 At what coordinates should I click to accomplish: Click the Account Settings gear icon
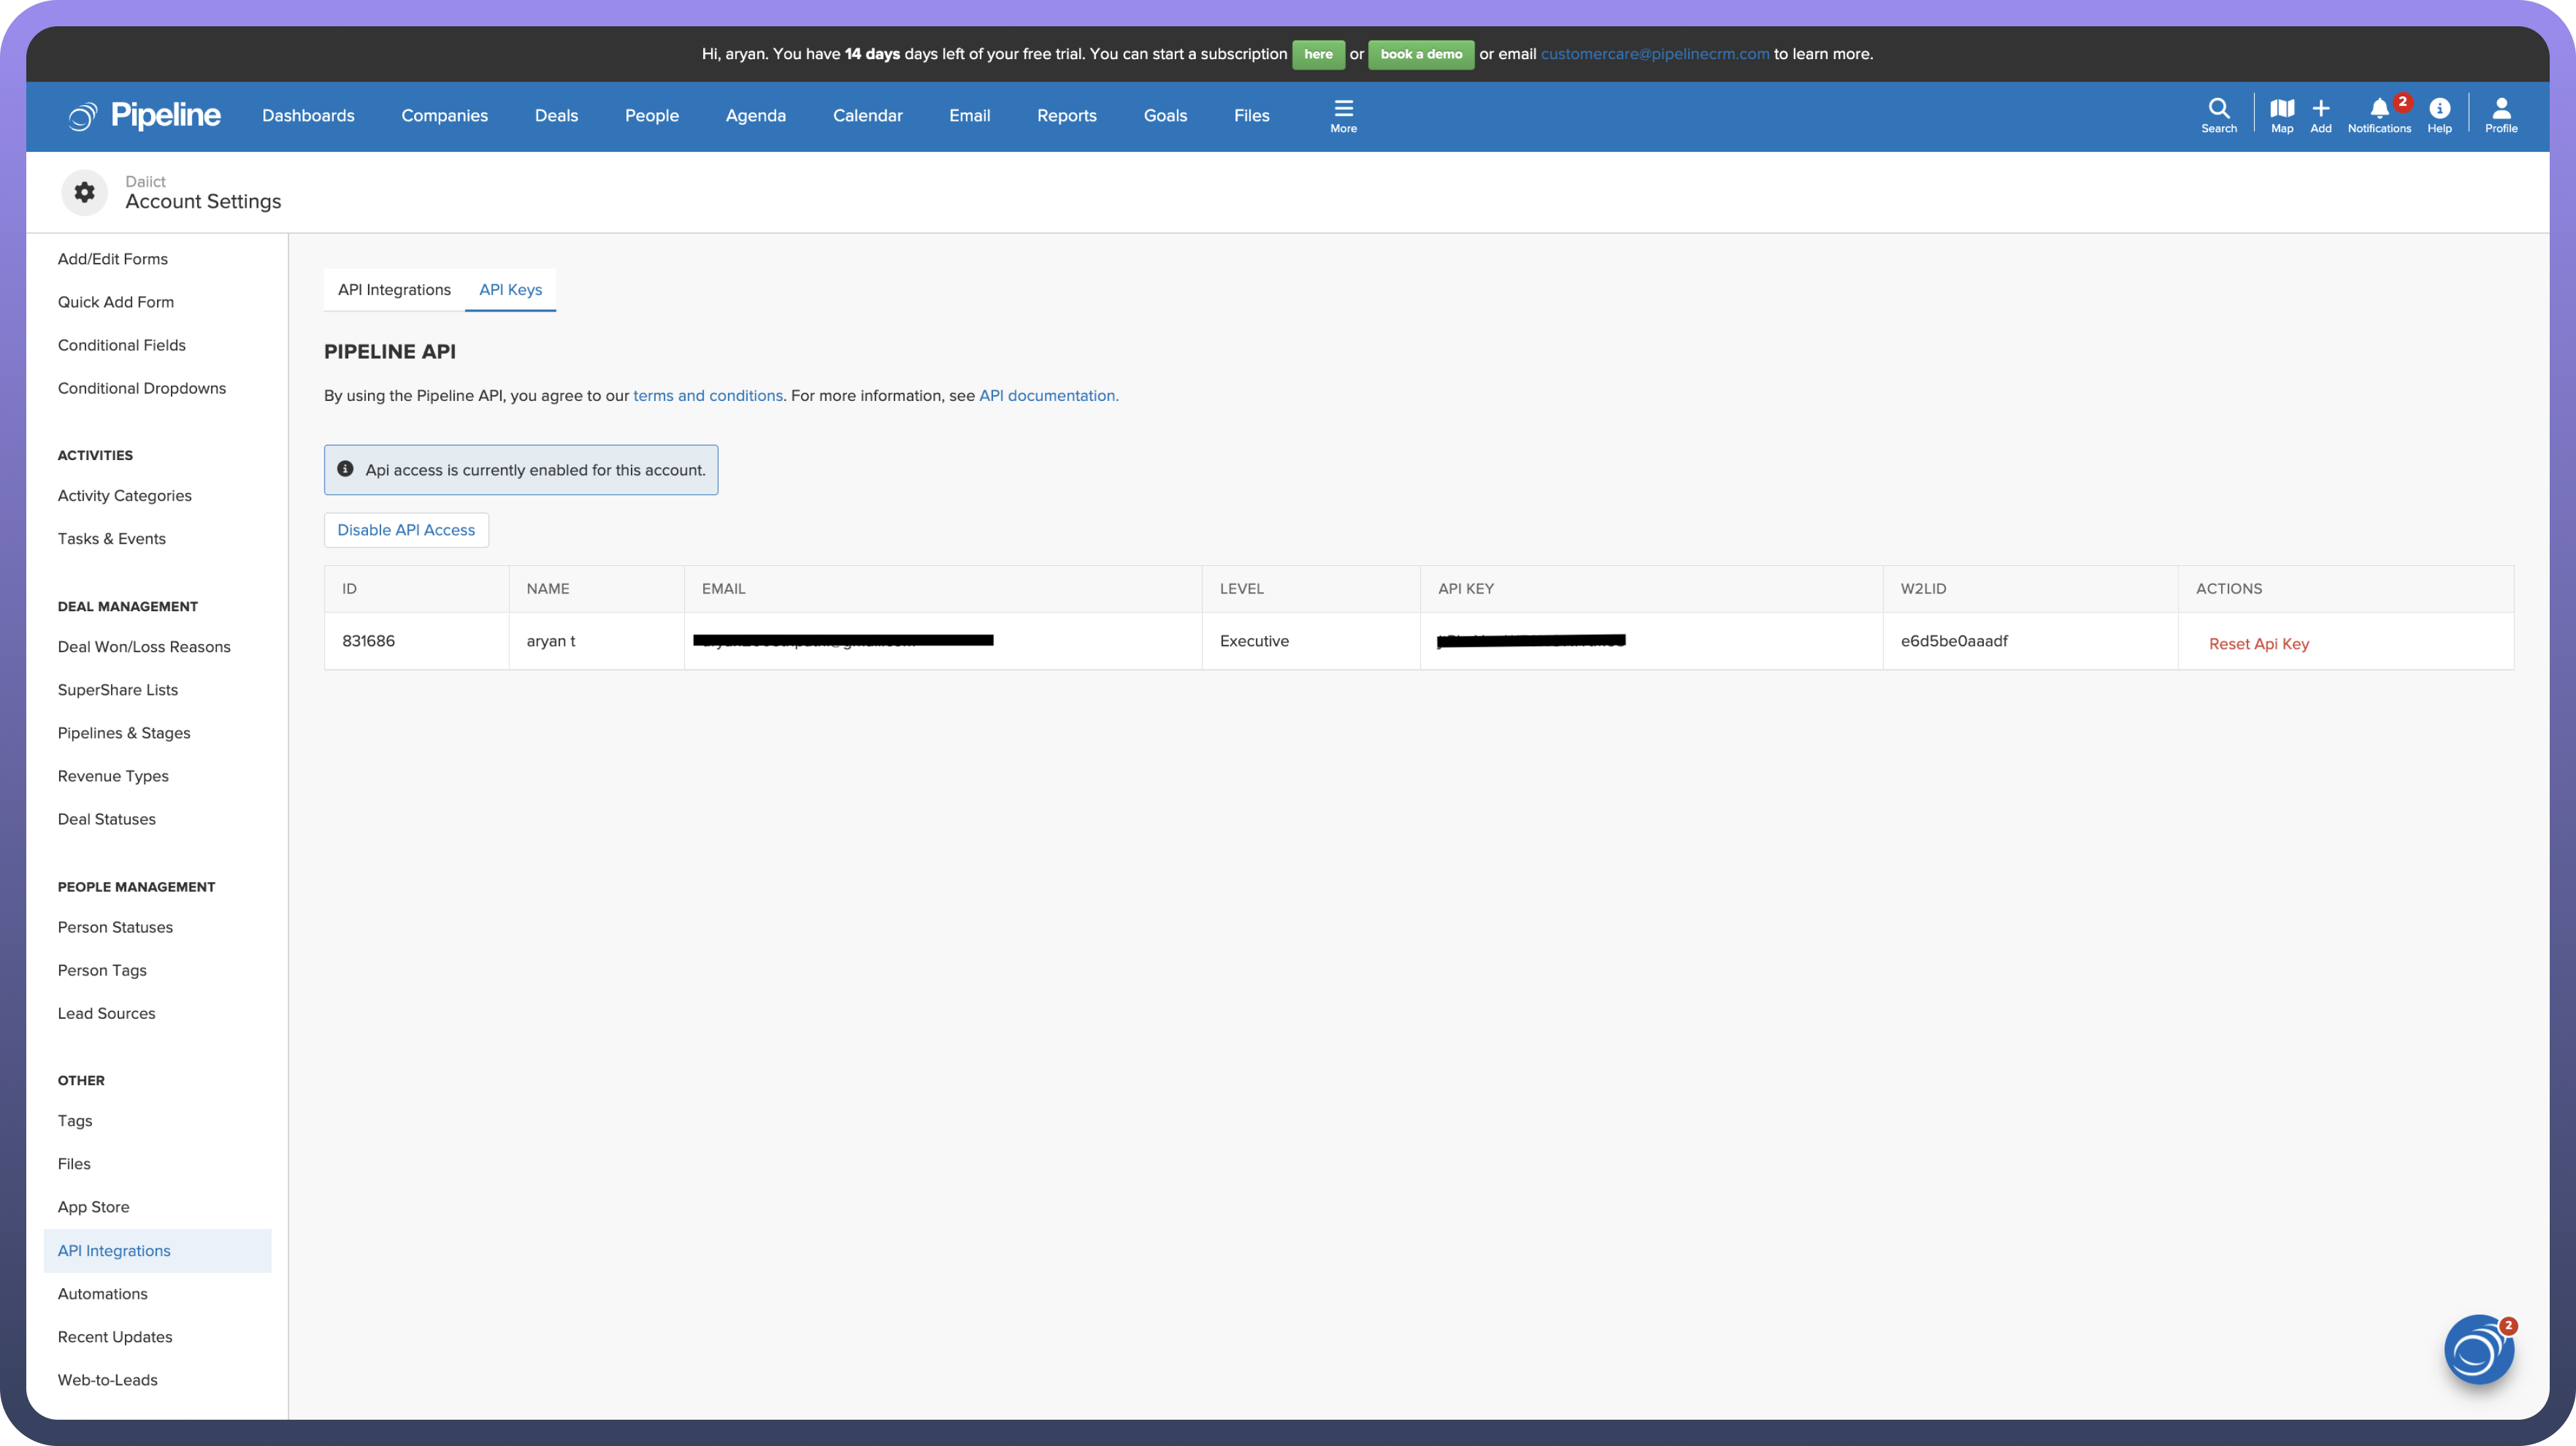(x=85, y=192)
